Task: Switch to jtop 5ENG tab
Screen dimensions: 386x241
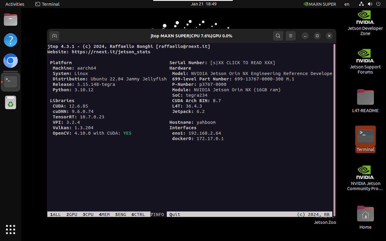Action: [x=121, y=214]
